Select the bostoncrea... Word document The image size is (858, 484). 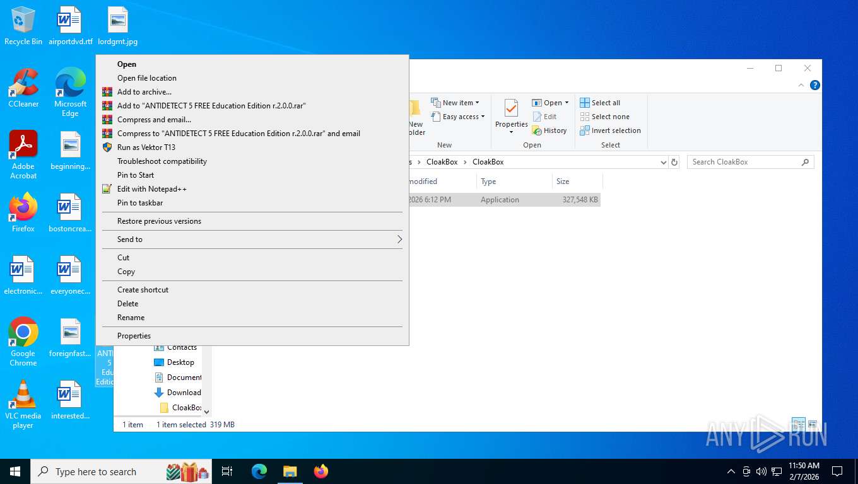pyautogui.click(x=70, y=213)
